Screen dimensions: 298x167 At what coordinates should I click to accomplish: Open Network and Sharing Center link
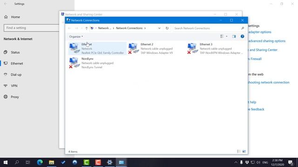pos(263,50)
